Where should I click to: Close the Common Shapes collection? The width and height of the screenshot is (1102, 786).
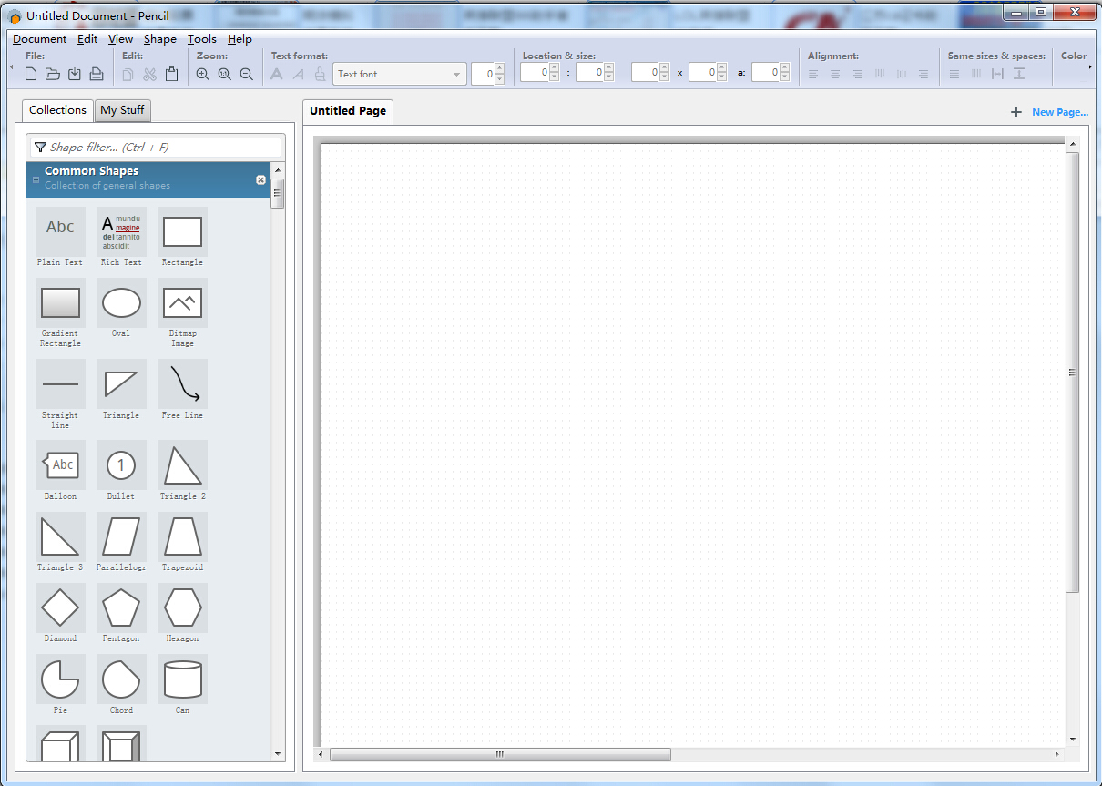click(260, 179)
